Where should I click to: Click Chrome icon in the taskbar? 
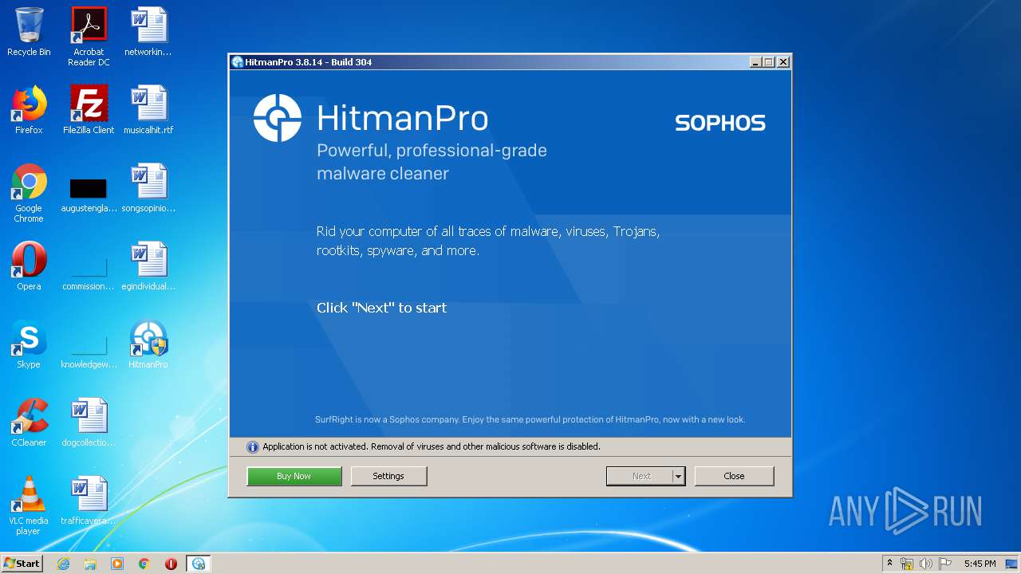(144, 564)
